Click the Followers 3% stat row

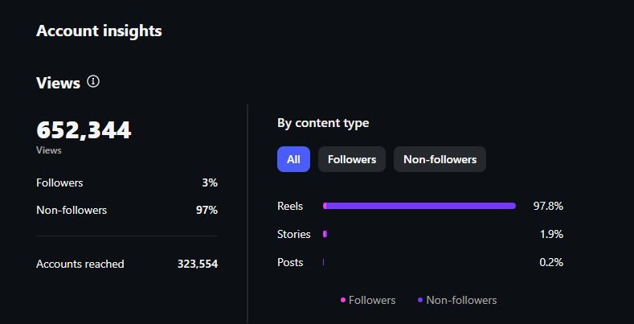pos(126,183)
